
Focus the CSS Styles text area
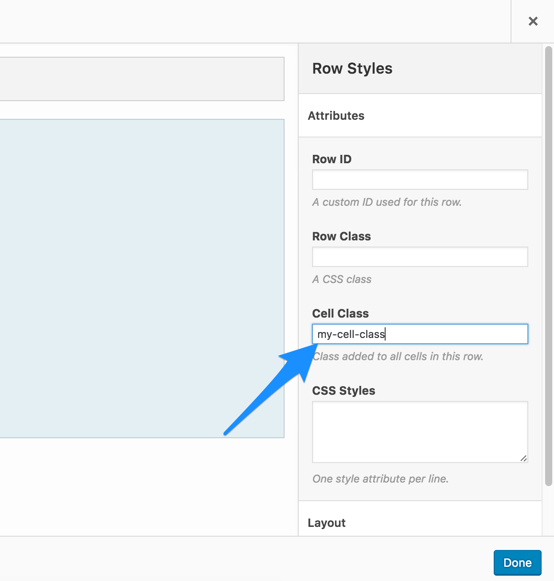click(x=420, y=432)
